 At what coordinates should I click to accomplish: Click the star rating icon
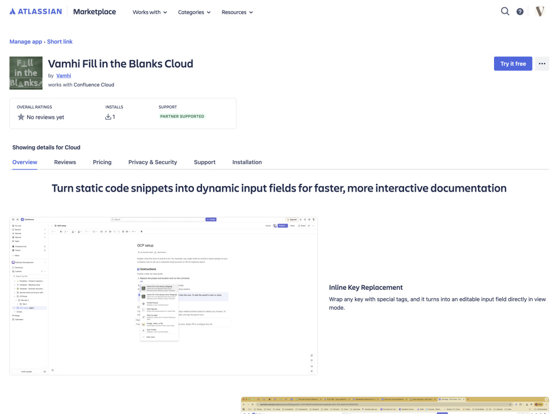(x=21, y=117)
